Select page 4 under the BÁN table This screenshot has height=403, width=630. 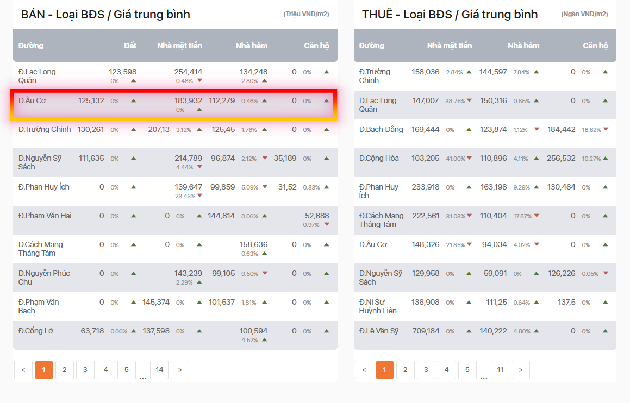point(105,370)
